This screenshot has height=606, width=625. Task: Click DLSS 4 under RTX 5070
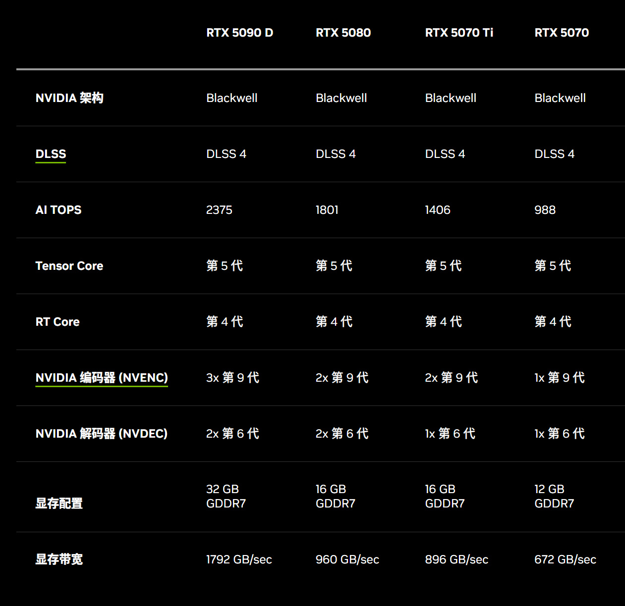[x=555, y=154]
